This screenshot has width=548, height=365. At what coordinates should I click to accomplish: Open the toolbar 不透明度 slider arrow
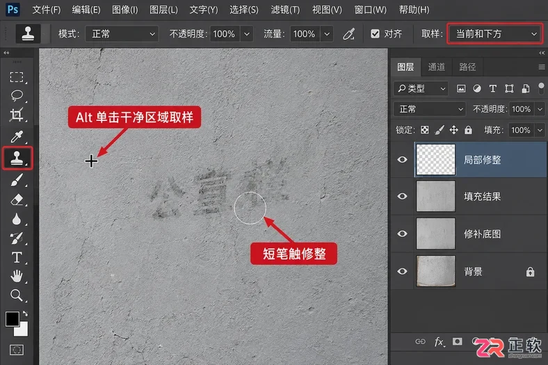[x=247, y=34]
